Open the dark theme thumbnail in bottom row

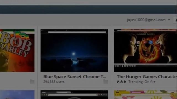coord(74,95)
